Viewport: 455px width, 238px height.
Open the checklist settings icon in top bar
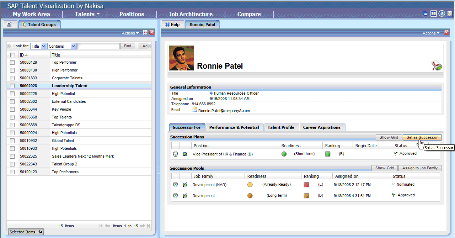point(450,14)
